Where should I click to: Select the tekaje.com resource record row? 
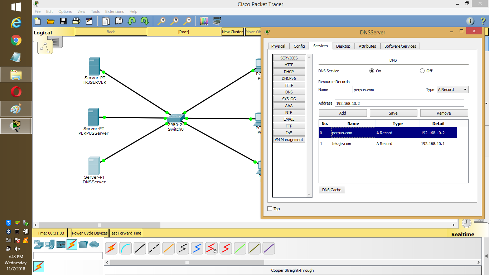(358, 144)
